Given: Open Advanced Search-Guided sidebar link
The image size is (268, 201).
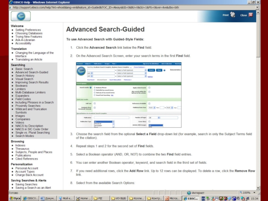Looking at the screenshot, I should [32, 72].
